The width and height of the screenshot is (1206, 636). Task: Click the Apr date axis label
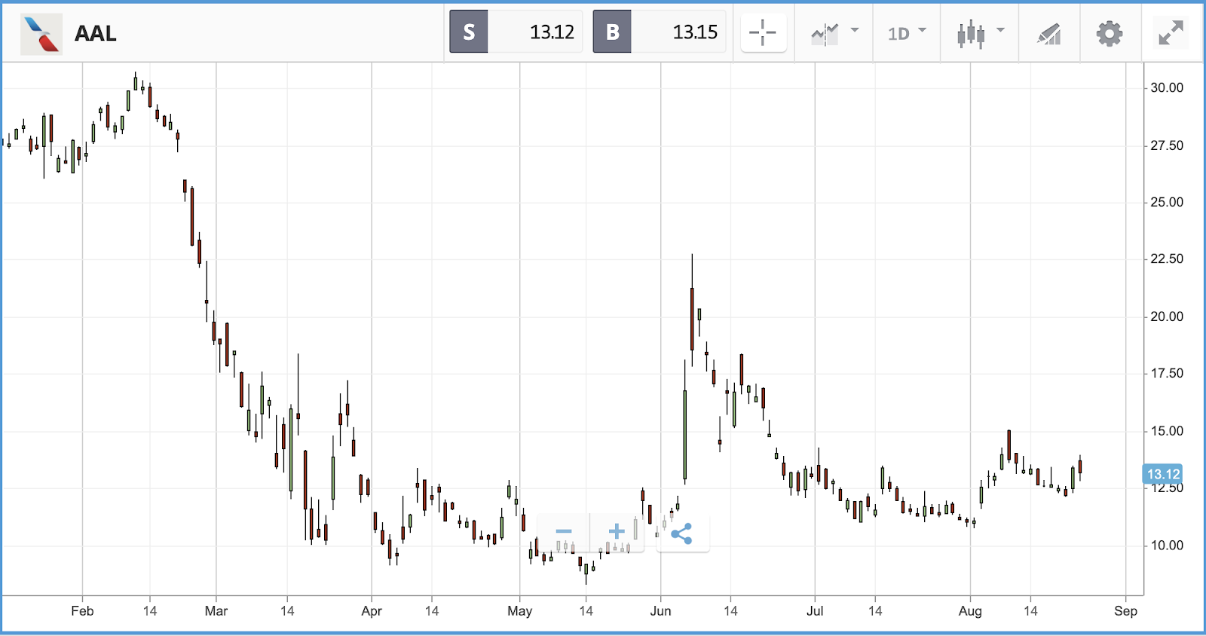coord(372,611)
